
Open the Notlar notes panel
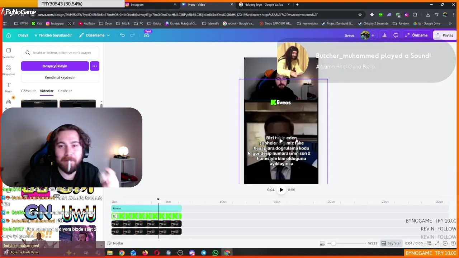(x=115, y=243)
